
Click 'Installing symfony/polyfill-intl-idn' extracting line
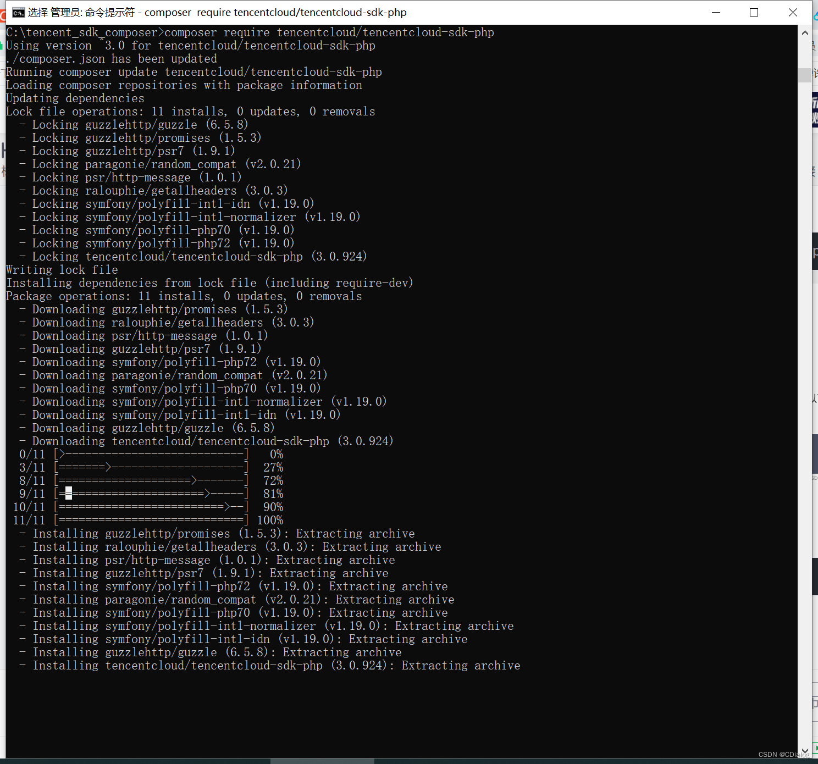[x=244, y=639]
